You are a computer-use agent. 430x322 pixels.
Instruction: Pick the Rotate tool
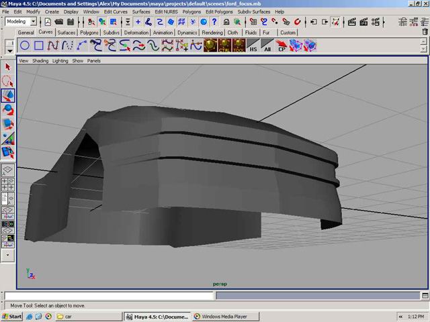8,109
